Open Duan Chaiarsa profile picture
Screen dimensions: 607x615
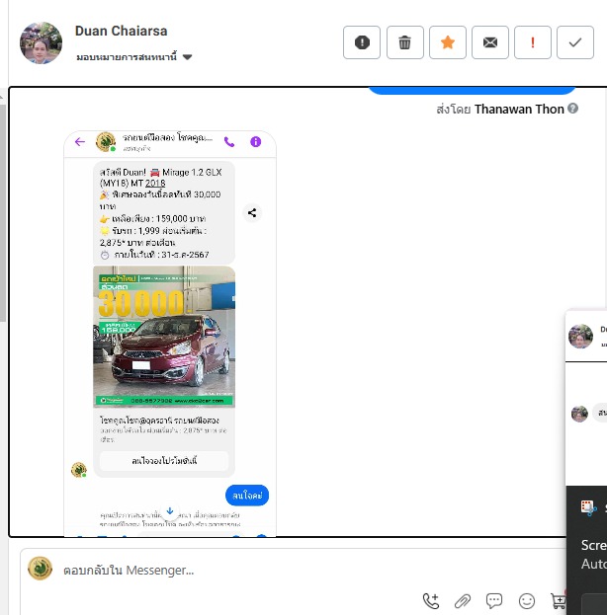click(x=41, y=42)
